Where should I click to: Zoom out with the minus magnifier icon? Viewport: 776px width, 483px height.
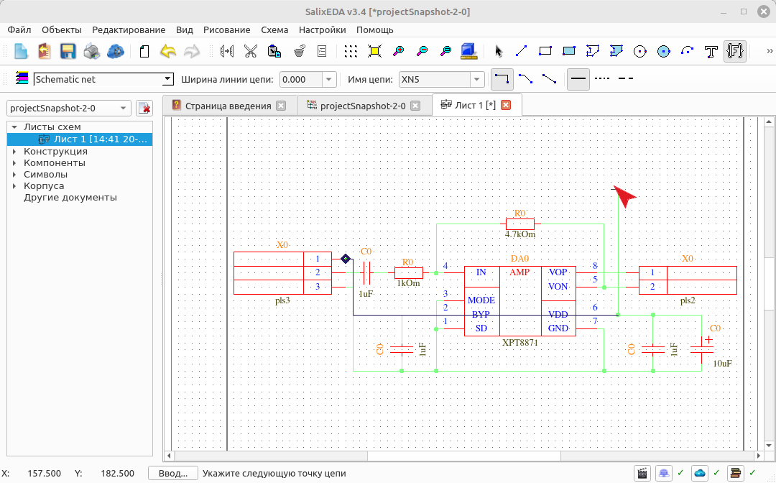tap(422, 51)
